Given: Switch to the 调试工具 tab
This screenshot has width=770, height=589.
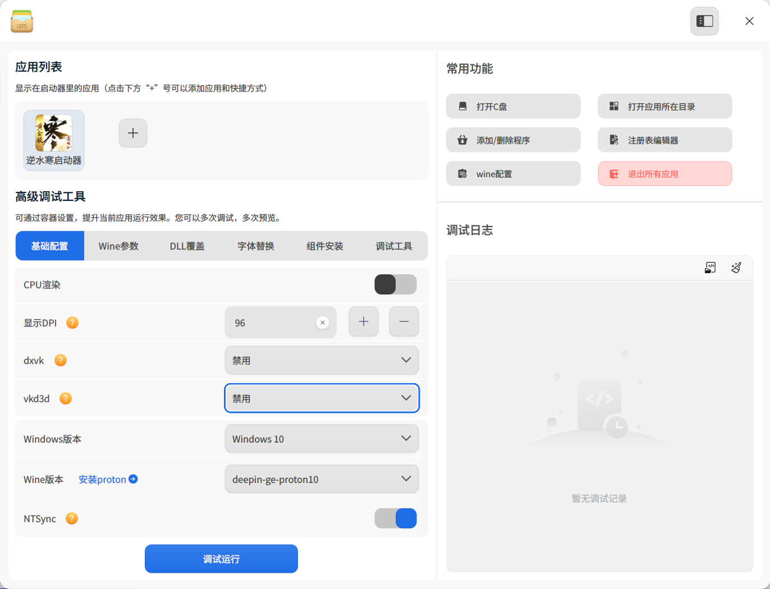Looking at the screenshot, I should pos(394,246).
